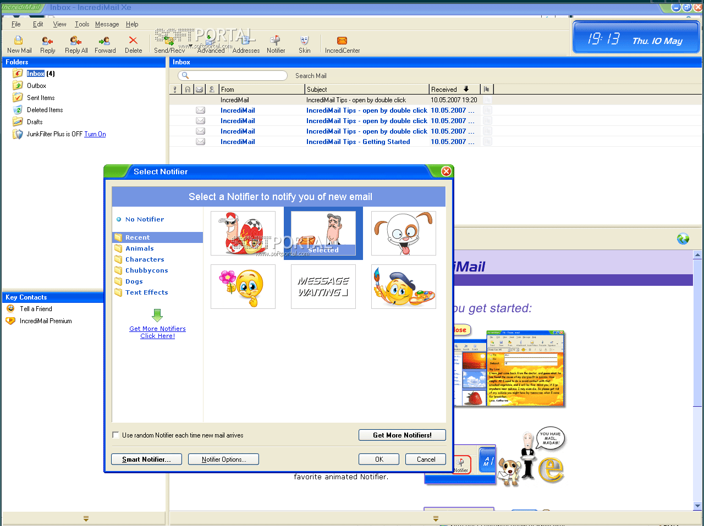The width and height of the screenshot is (704, 526).
Task: Click the New Mail toolbar icon
Action: 19,45
